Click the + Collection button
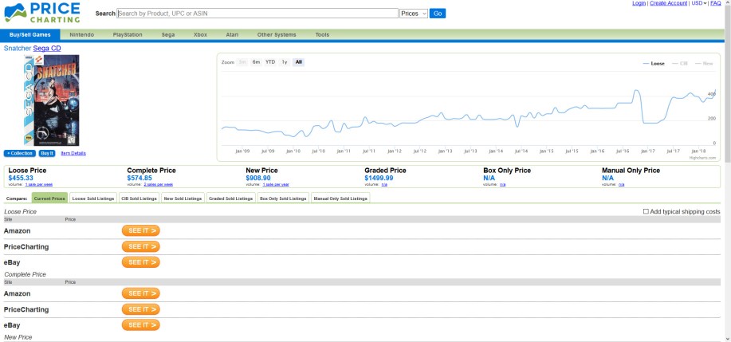 [20, 153]
